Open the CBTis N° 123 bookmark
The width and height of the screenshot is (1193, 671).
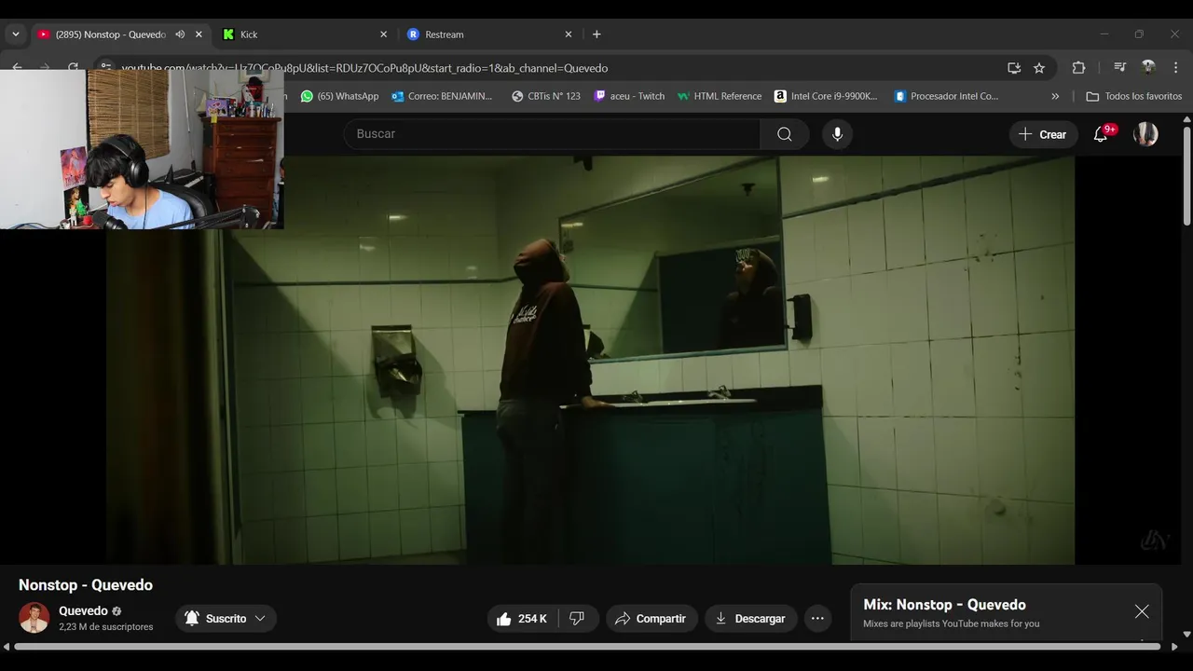point(546,96)
